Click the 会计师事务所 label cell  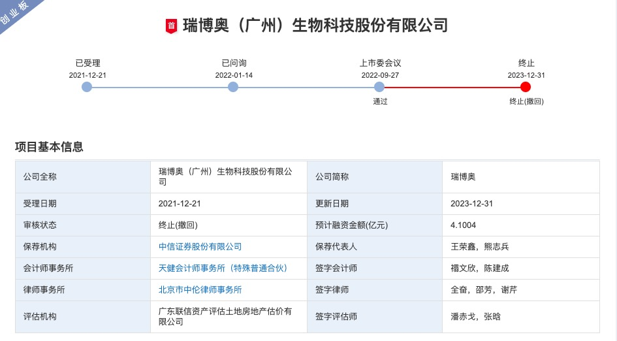tap(83, 268)
